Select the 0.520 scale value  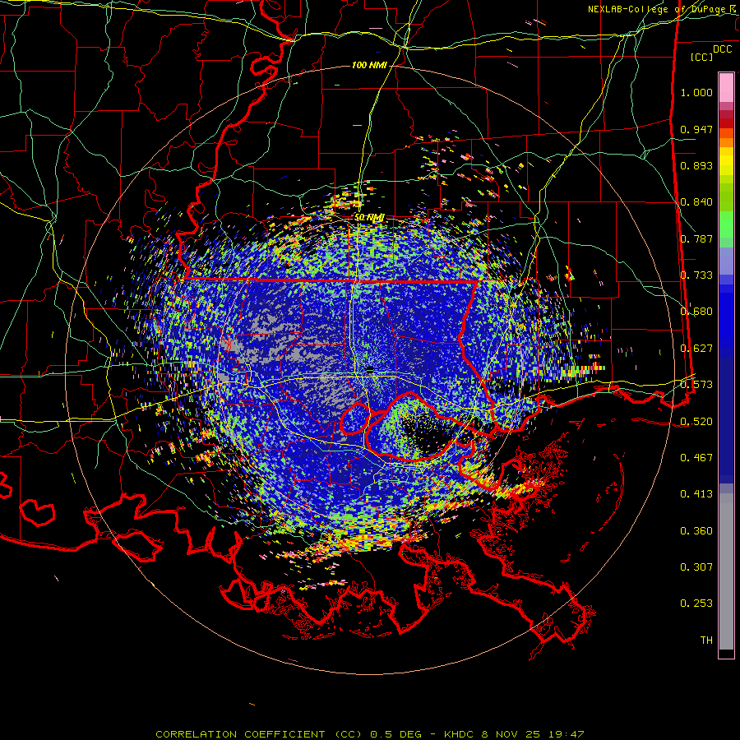pos(696,422)
